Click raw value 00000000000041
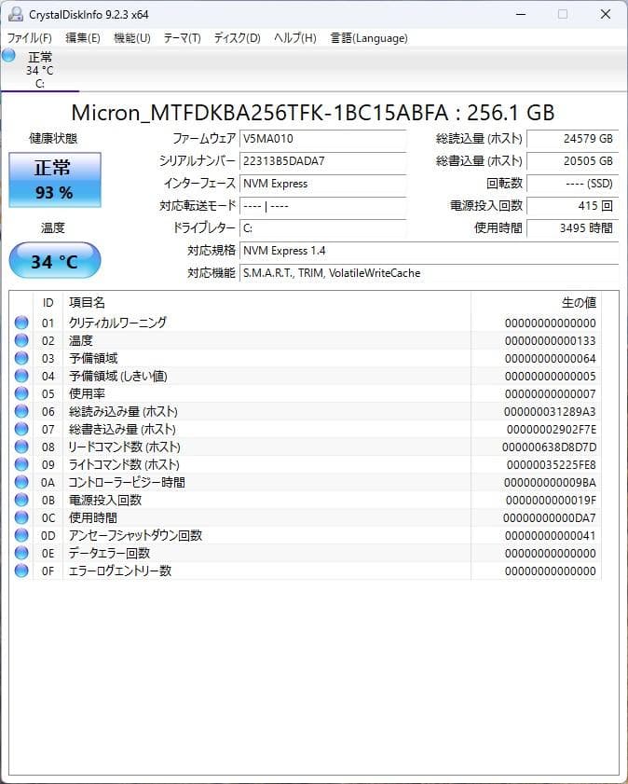Image resolution: width=628 pixels, height=784 pixels. pyautogui.click(x=550, y=535)
